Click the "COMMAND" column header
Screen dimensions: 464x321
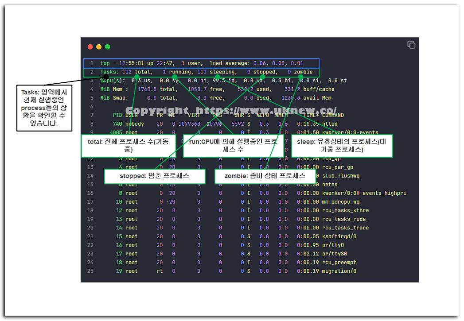333,115
